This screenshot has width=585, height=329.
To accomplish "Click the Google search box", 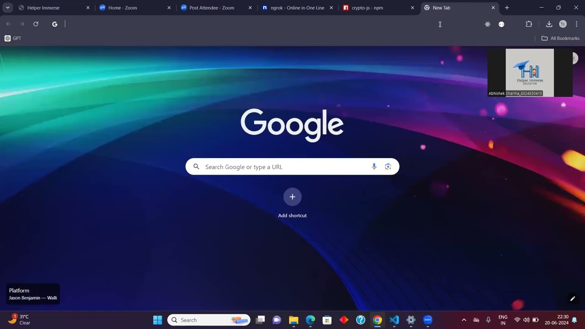I will coord(292,167).
